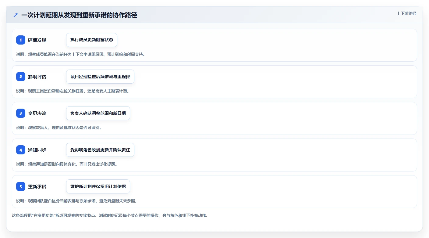Open the 负责人确认调整范围和新日期 chip
This screenshot has height=238, width=429.
[x=98, y=113]
